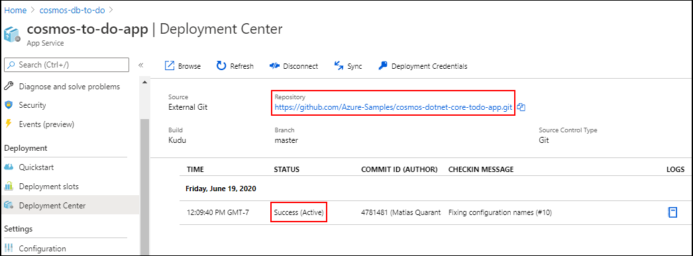
Task: Click the Success (Active) status cell
Action: point(299,213)
